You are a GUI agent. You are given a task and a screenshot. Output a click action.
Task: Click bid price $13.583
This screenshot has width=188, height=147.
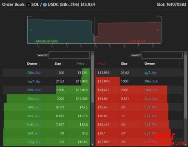(82, 99)
